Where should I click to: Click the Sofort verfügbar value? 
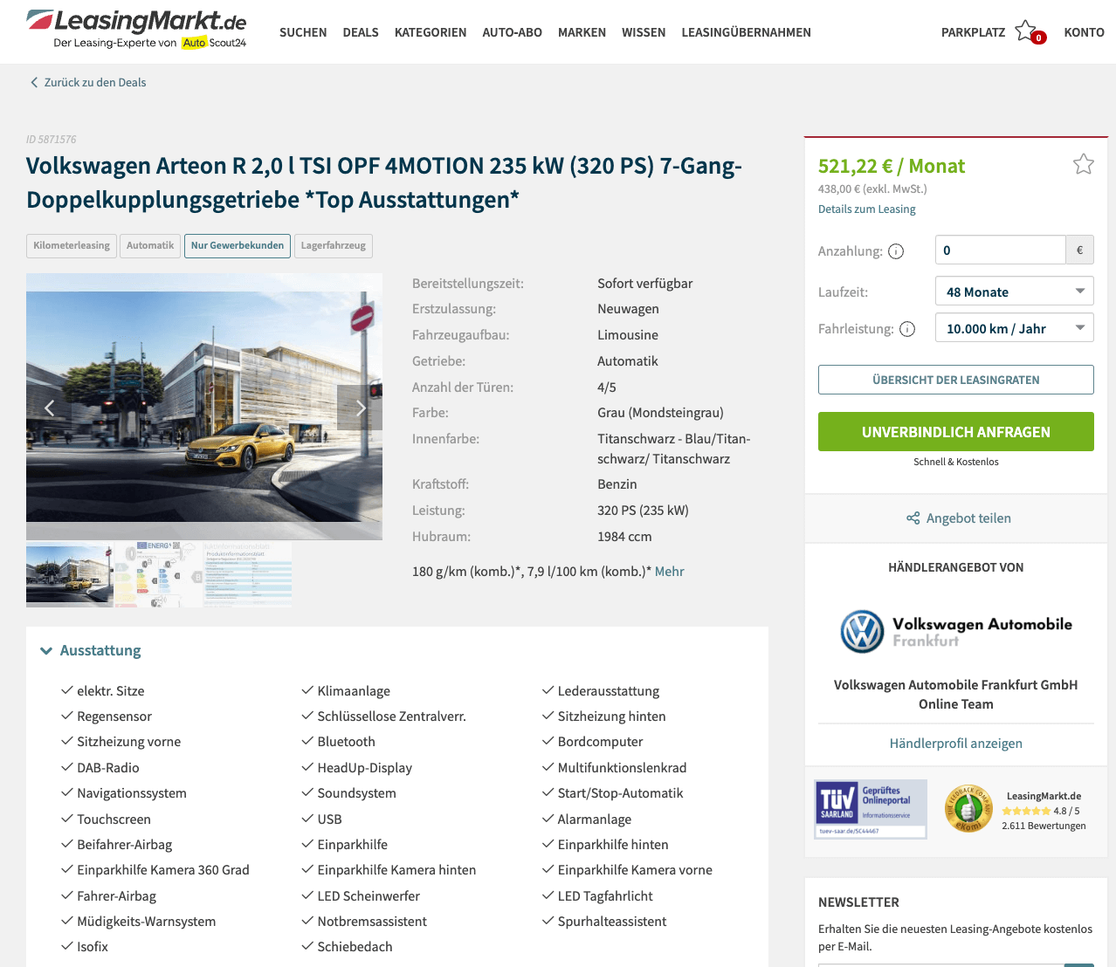pyautogui.click(x=644, y=284)
